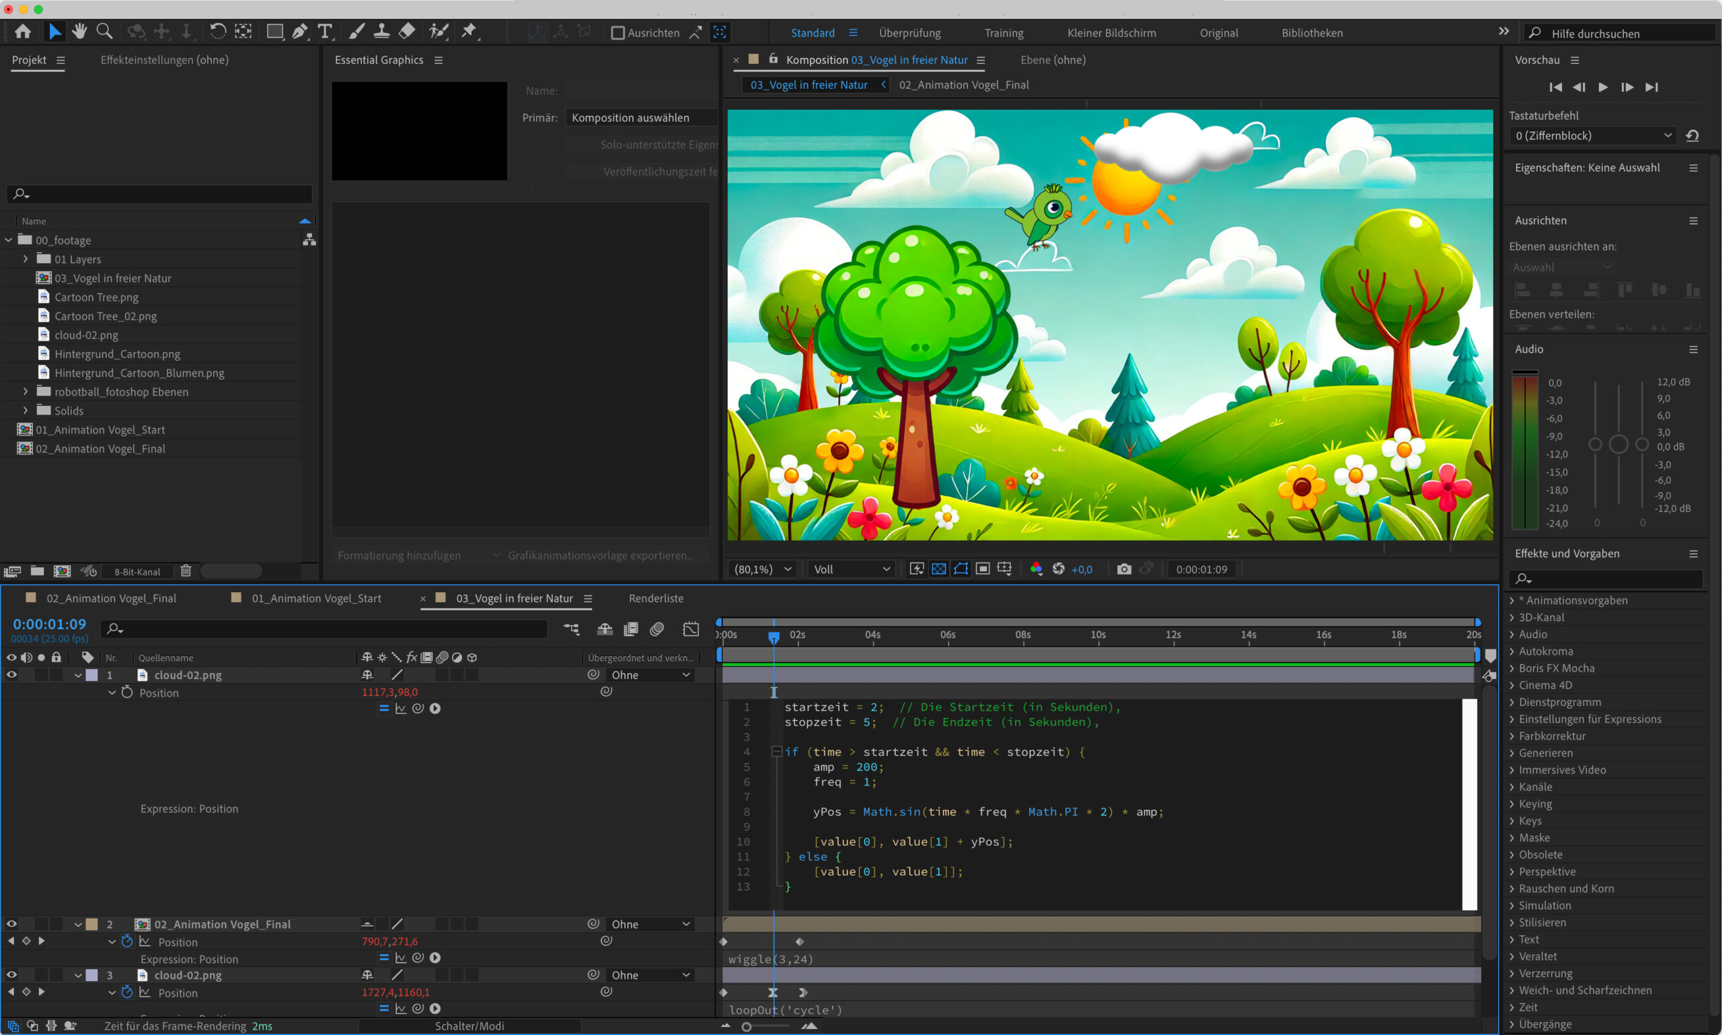Adjust the timeline zoom slider handle
The height and width of the screenshot is (1035, 1722).
click(x=747, y=1027)
